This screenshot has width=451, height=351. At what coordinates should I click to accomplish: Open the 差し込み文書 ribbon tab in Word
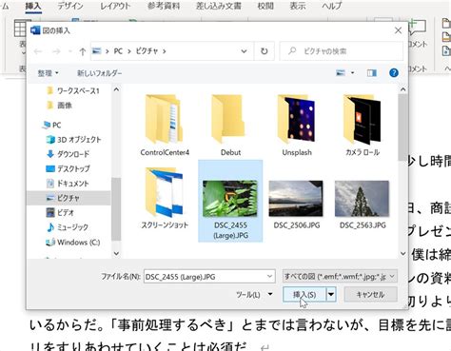pyautogui.click(x=219, y=7)
